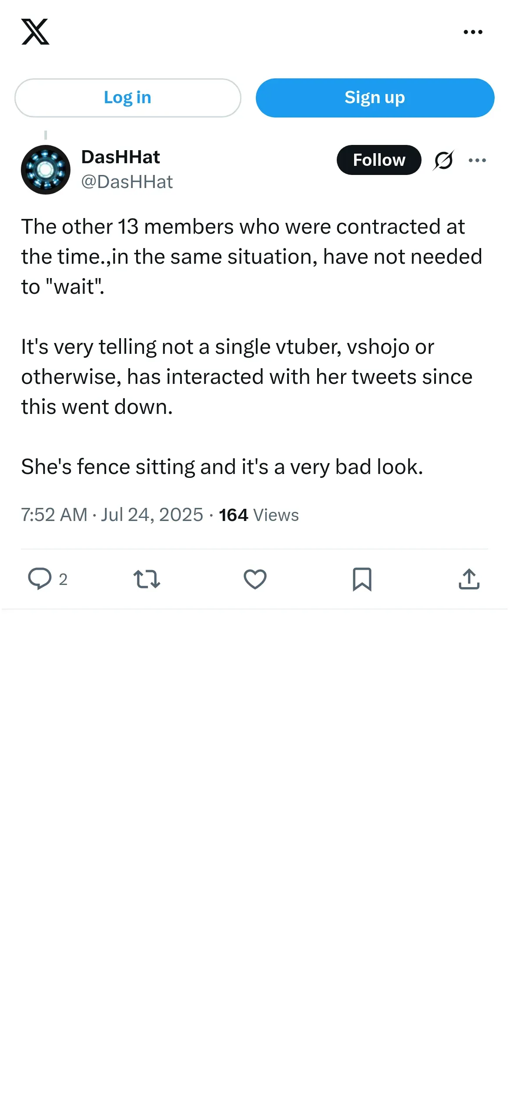Open the 7:52 AM Jul 24 timestamp

(x=112, y=515)
